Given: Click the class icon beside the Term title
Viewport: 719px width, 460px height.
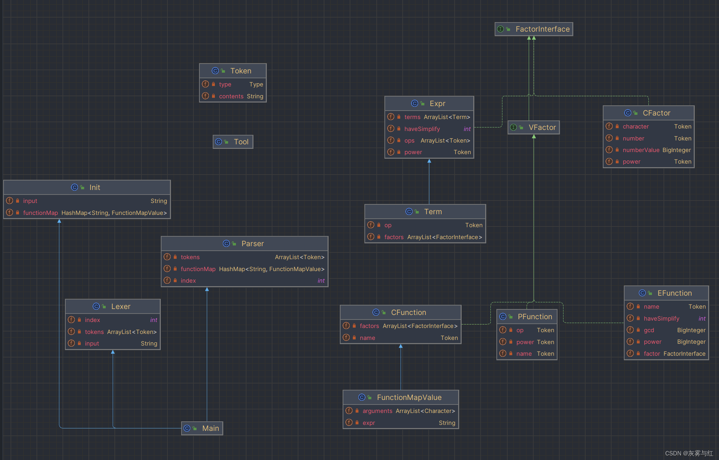Looking at the screenshot, I should 409,212.
